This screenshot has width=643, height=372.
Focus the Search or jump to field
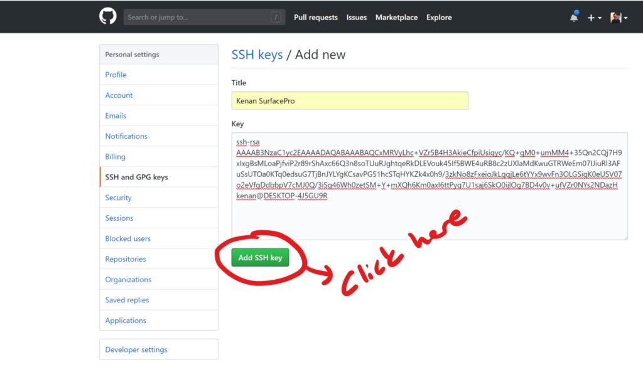pyautogui.click(x=204, y=17)
